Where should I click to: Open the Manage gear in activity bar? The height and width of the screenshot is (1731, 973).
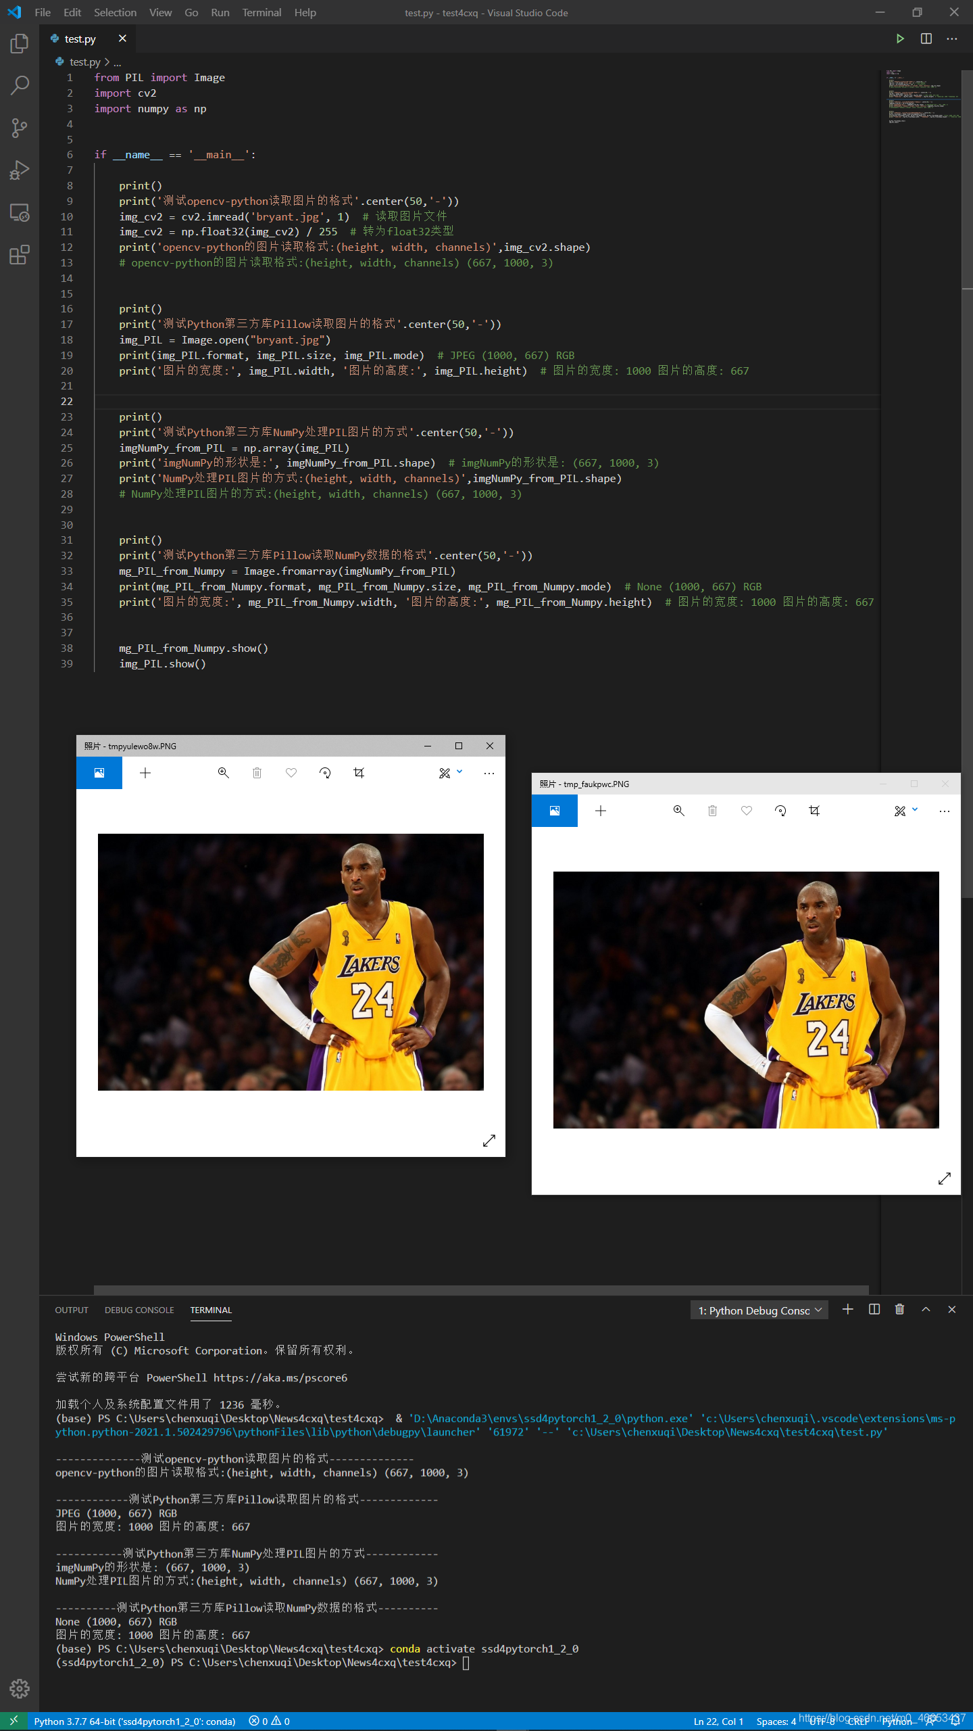(x=20, y=1688)
